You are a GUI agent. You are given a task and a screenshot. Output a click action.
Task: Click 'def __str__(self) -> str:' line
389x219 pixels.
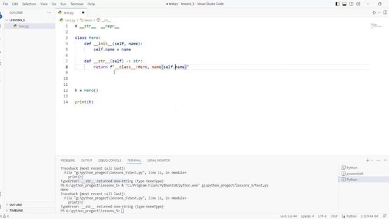113,61
